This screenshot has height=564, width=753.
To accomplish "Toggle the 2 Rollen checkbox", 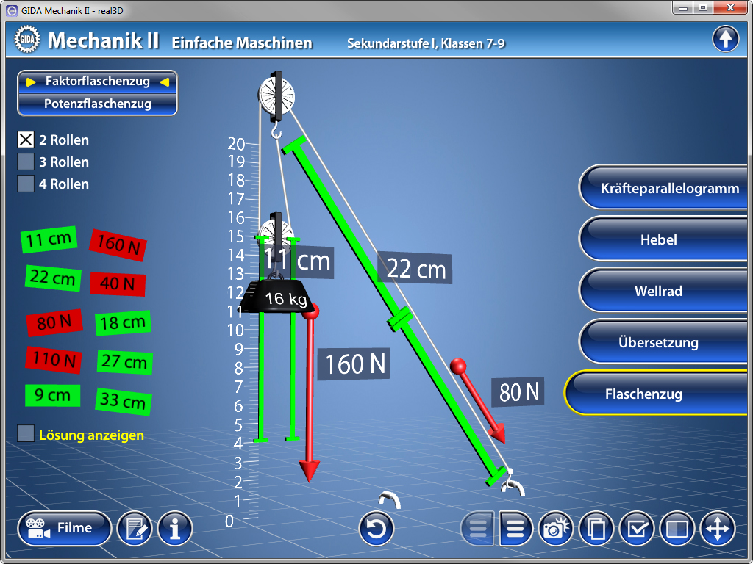I will coord(26,140).
